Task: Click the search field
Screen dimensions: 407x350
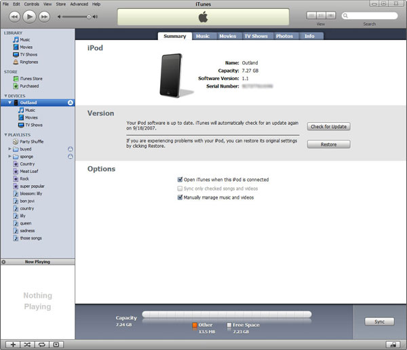Action: (370, 16)
